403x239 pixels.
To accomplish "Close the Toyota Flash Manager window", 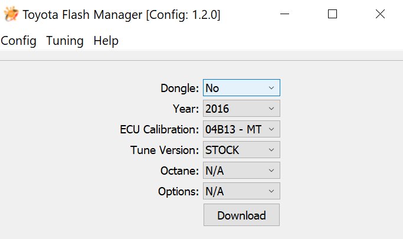I will 380,14.
